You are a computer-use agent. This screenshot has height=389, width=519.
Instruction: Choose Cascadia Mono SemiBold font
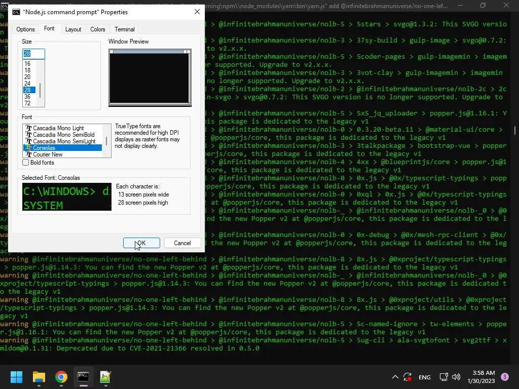(63, 135)
